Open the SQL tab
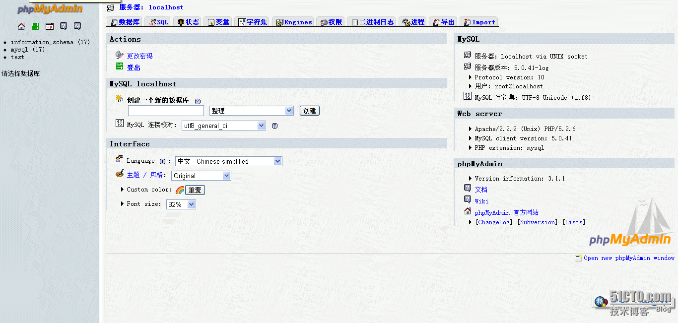This screenshot has width=678, height=323. click(x=158, y=22)
